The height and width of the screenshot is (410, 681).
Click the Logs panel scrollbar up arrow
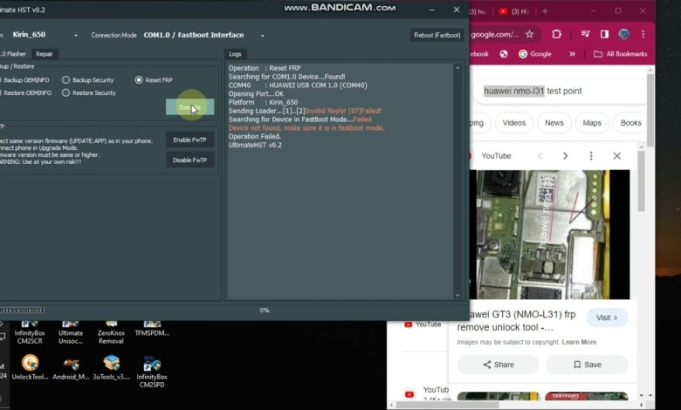(x=457, y=68)
